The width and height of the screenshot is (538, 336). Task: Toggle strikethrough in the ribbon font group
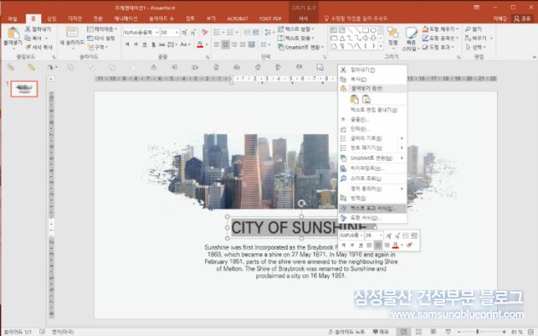pyautogui.click(x=161, y=44)
